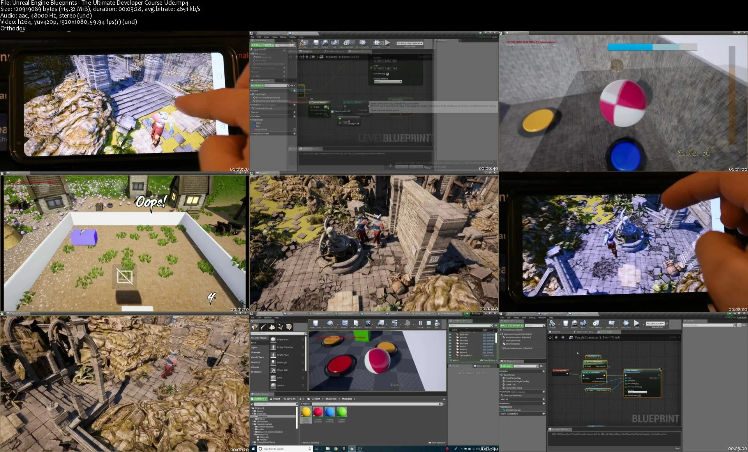748x452 pixels.
Task: Click favorites star in PuzzleCharacter Event Graph
Action: 550,337
